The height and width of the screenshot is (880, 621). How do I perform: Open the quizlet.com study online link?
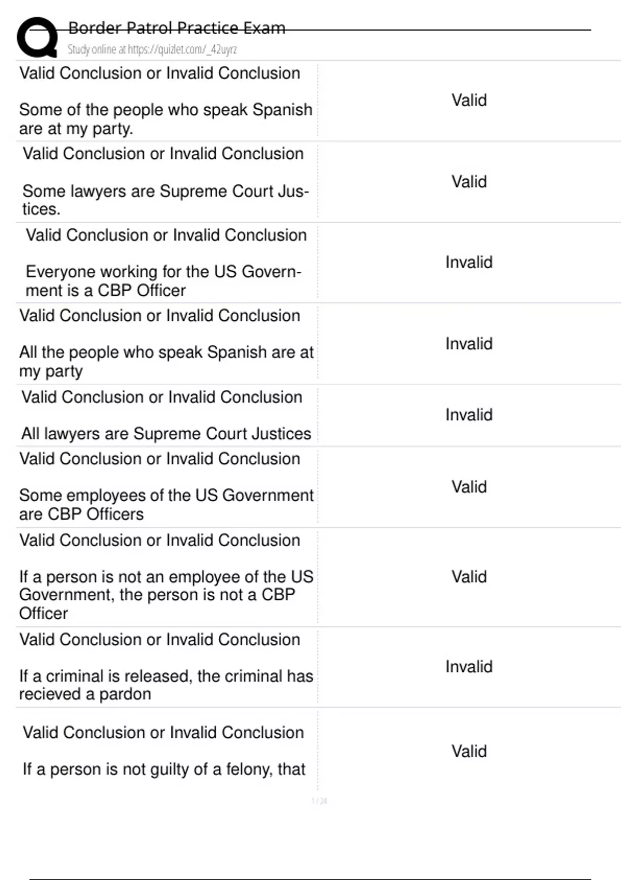(152, 49)
